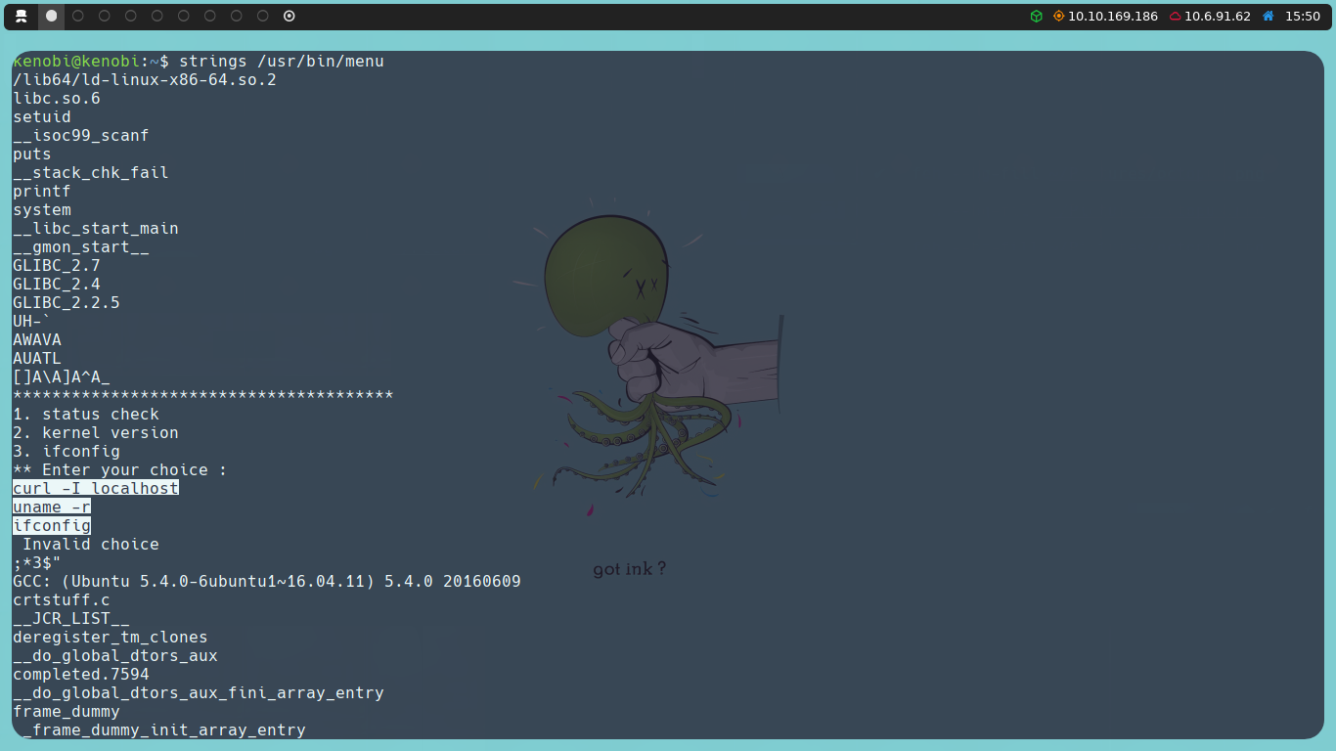Click the '1. status check' line
The width and height of the screenshot is (1336, 751).
[x=86, y=415]
